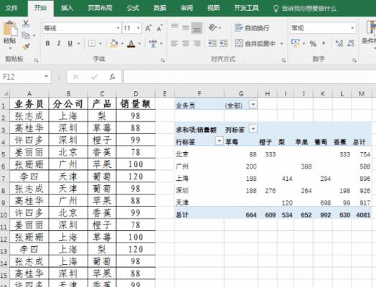Open 业务员 filter dropdown in pivot
376x287 pixels.
pyautogui.click(x=253, y=105)
